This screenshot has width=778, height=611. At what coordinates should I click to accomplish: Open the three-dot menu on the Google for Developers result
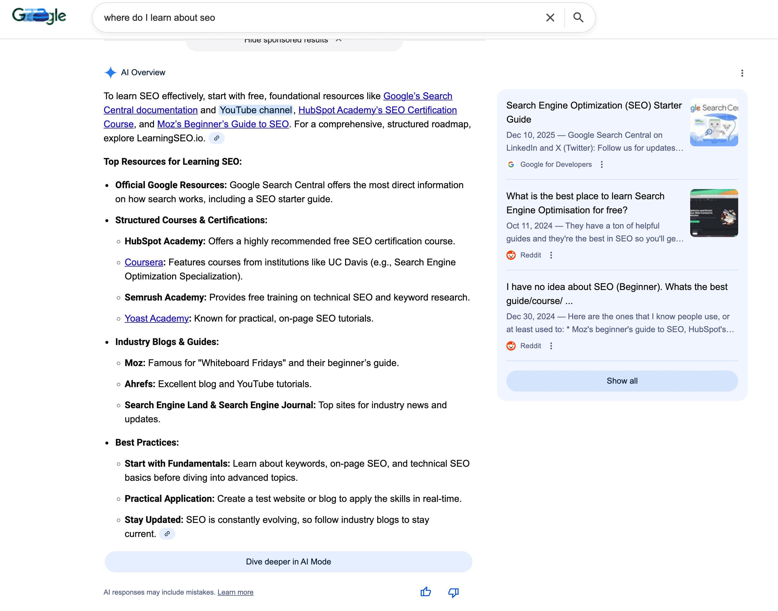[602, 164]
